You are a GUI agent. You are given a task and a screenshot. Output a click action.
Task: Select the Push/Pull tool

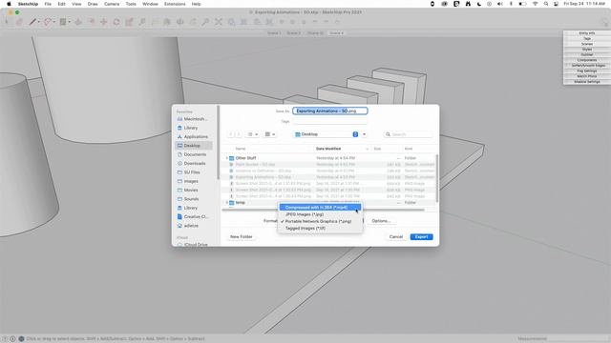coord(78,22)
